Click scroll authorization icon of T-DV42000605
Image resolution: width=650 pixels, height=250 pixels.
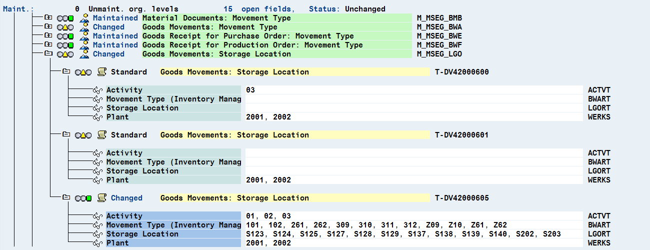(101, 198)
